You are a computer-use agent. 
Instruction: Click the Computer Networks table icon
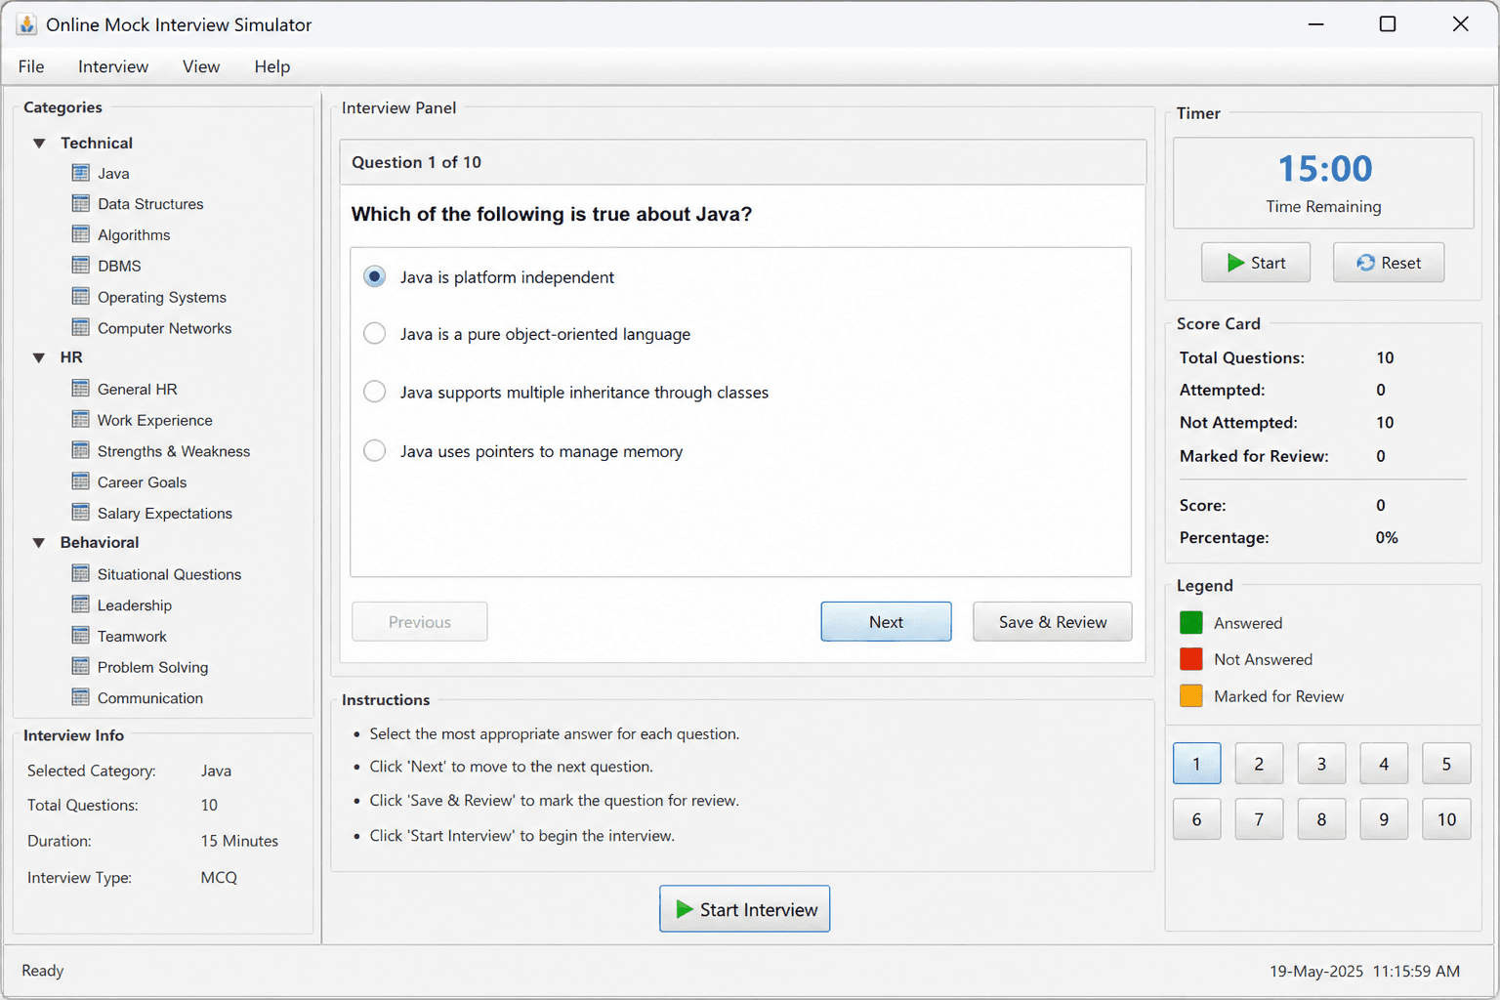point(81,327)
